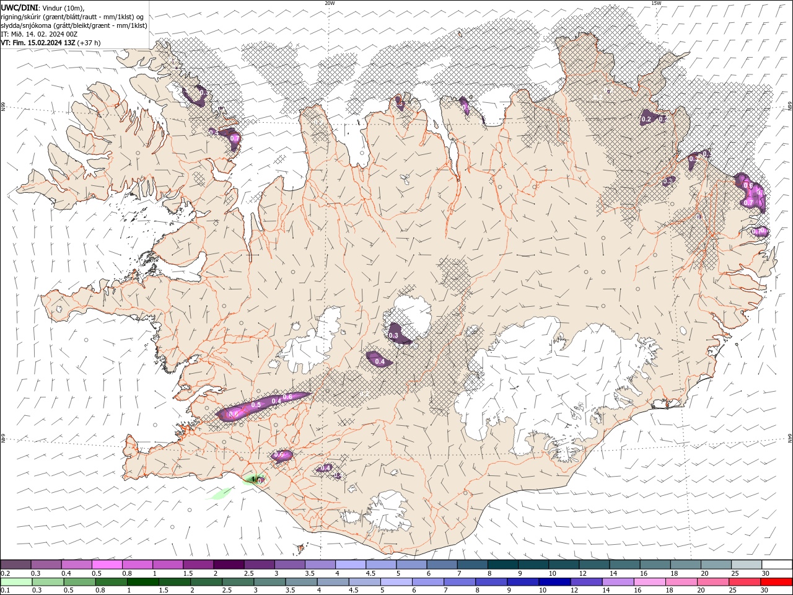The width and height of the screenshot is (793, 595).
Task: Select the 6 slate-blue swatch in upper legend row
Action: (441, 565)
